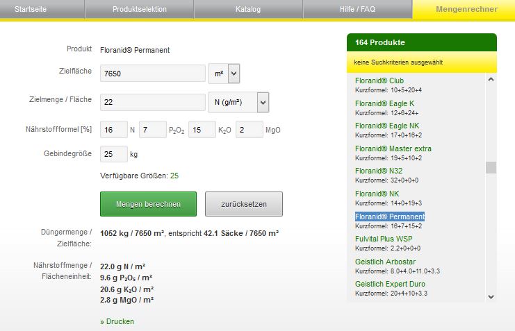This screenshot has height=331, width=515.
Task: Choose Floranid® N32 in product list
Action: point(379,171)
